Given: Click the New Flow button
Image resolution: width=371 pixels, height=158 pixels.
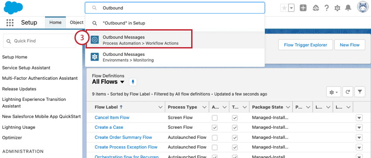Looking at the screenshot, I should [x=350, y=45].
